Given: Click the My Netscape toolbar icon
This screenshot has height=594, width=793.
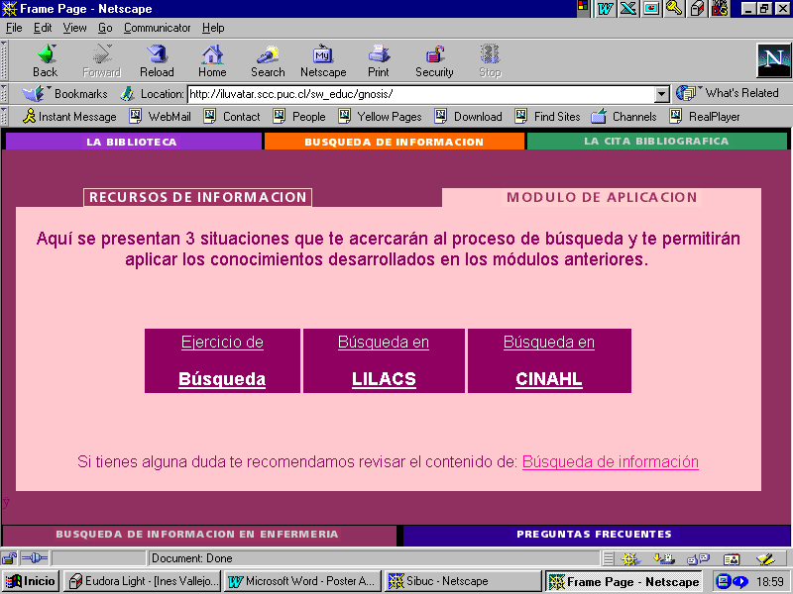Looking at the screenshot, I should coord(323,59).
